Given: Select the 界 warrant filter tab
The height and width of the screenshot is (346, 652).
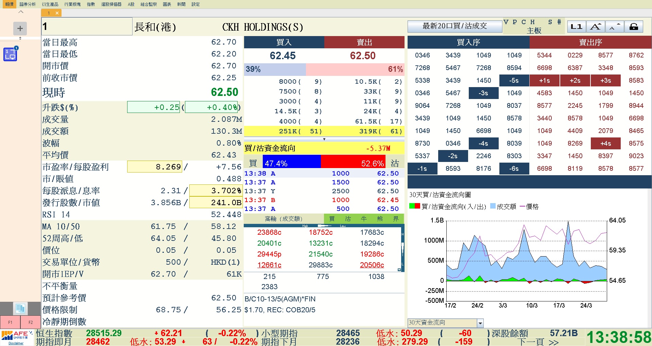Looking at the screenshot, I should [x=396, y=219].
